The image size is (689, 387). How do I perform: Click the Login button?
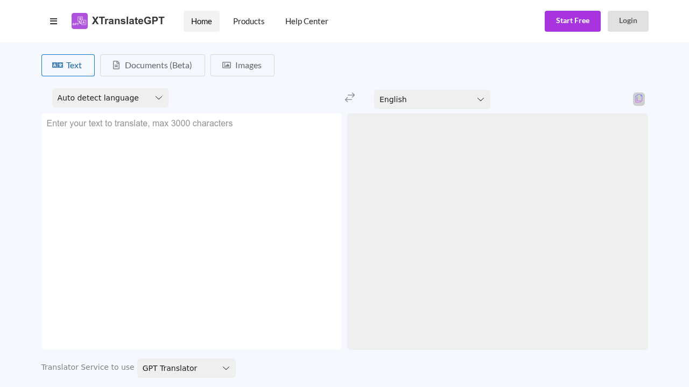point(628,21)
